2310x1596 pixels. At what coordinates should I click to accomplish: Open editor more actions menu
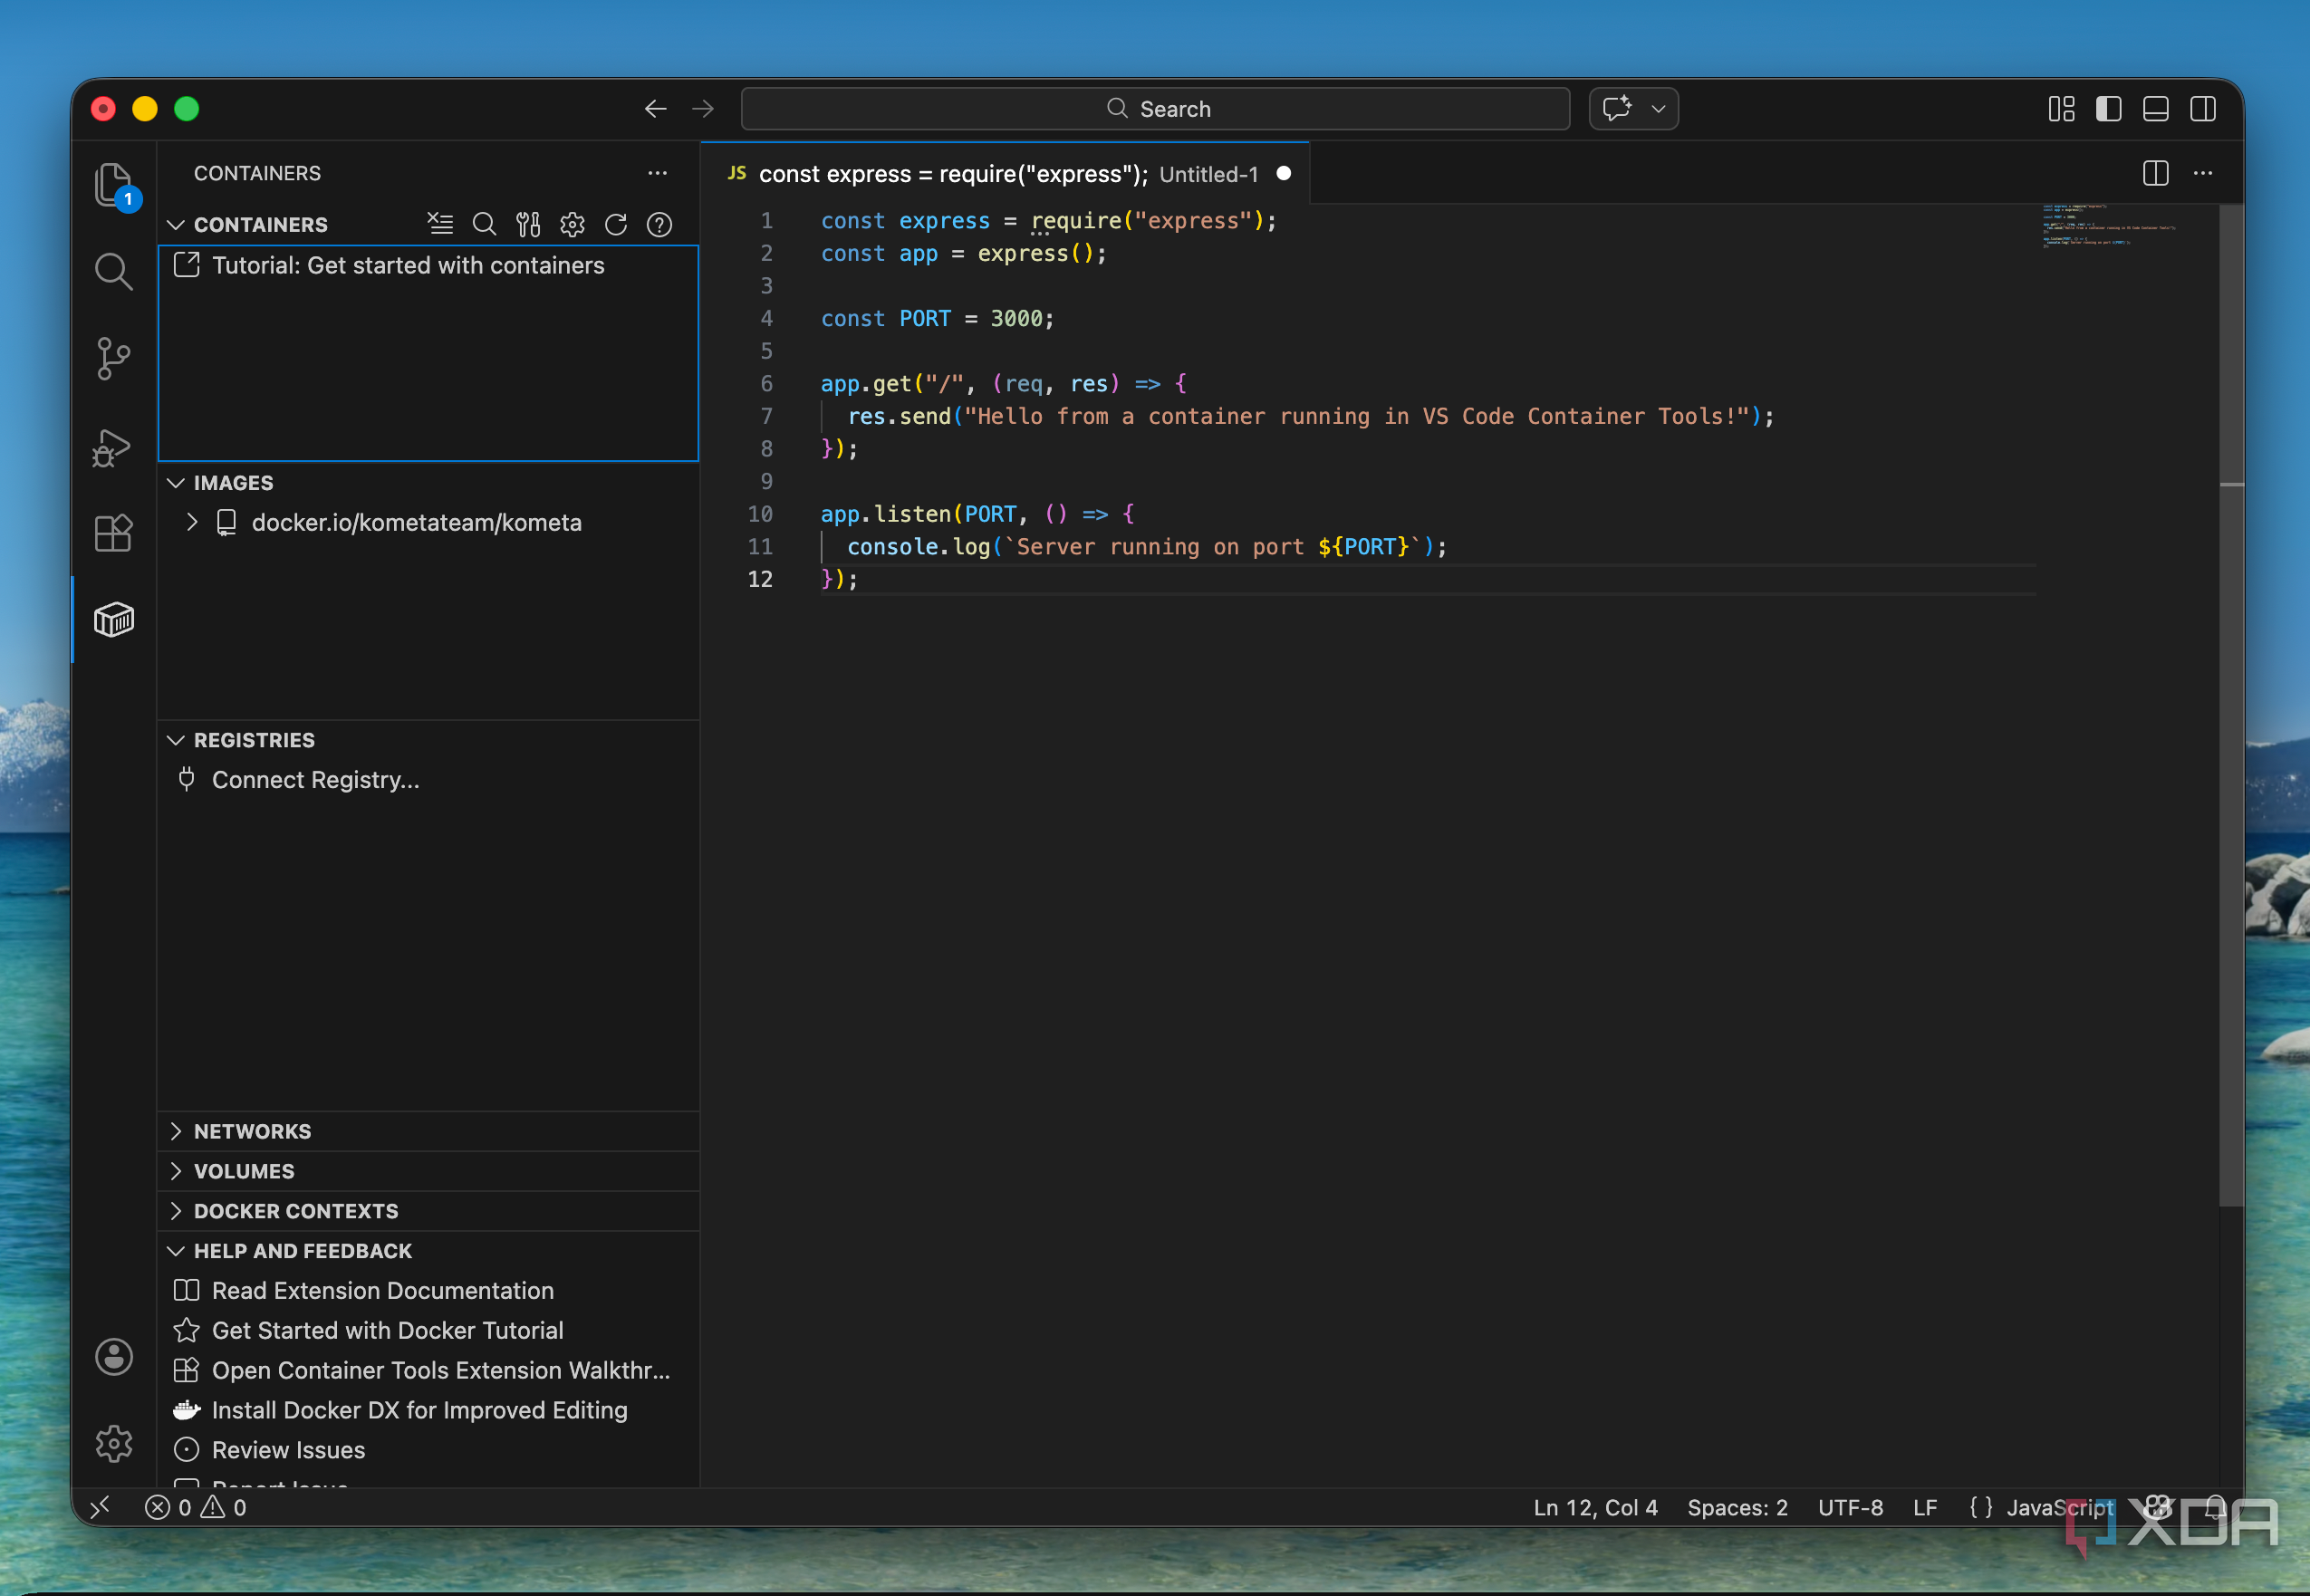pos(2203,173)
